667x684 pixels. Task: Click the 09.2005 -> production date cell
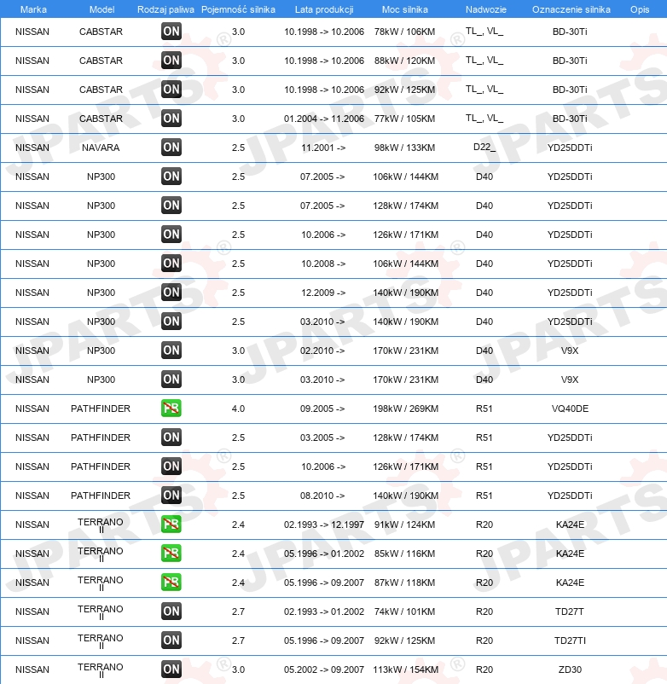[322, 409]
